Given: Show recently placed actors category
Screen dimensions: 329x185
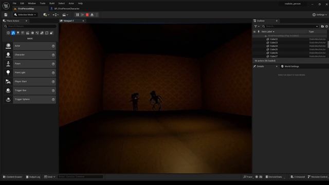Looking at the screenshot, I should pyautogui.click(x=8, y=33).
